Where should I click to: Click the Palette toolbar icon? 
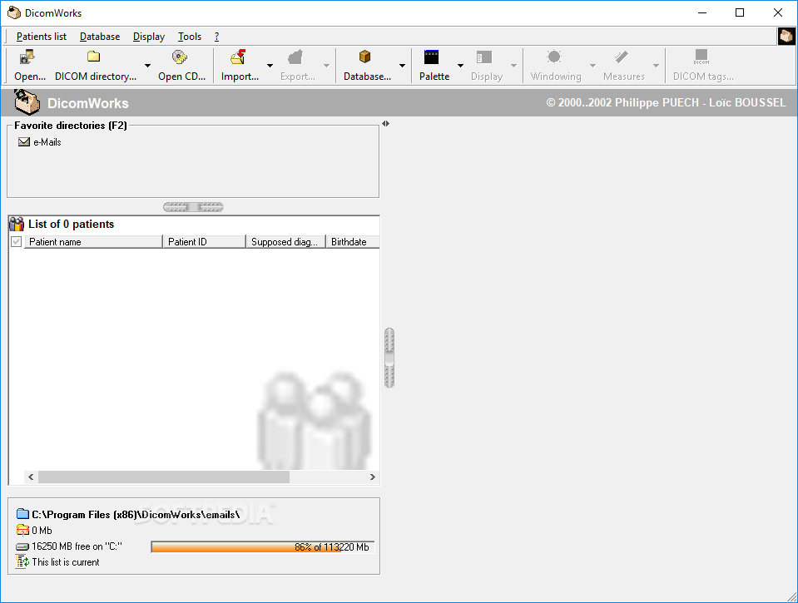click(431, 57)
